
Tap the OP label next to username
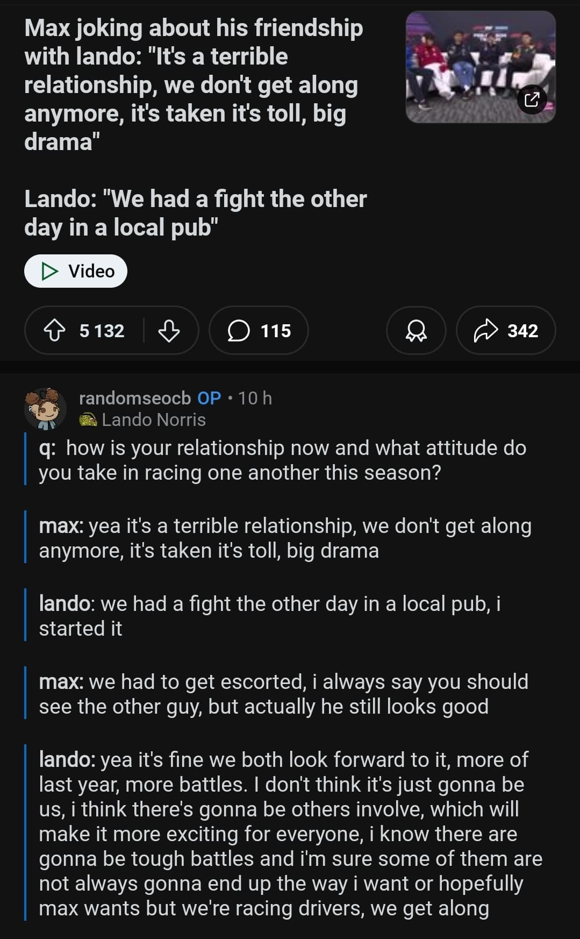click(x=209, y=398)
